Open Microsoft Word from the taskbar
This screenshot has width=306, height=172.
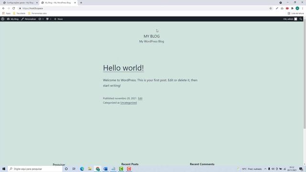pos(105,169)
